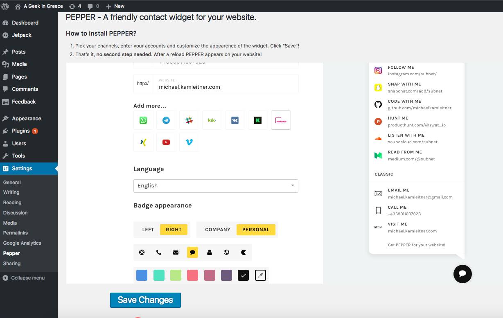Open the Permalinks settings page
Viewport: 503px width, 318px height.
(x=16, y=233)
